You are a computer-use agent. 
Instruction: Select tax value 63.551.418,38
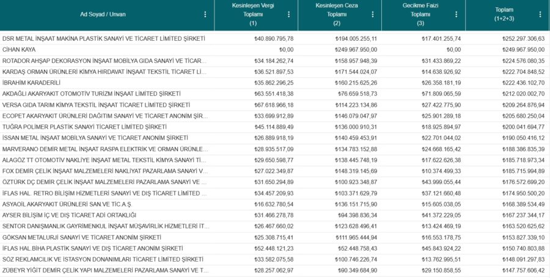274,94
